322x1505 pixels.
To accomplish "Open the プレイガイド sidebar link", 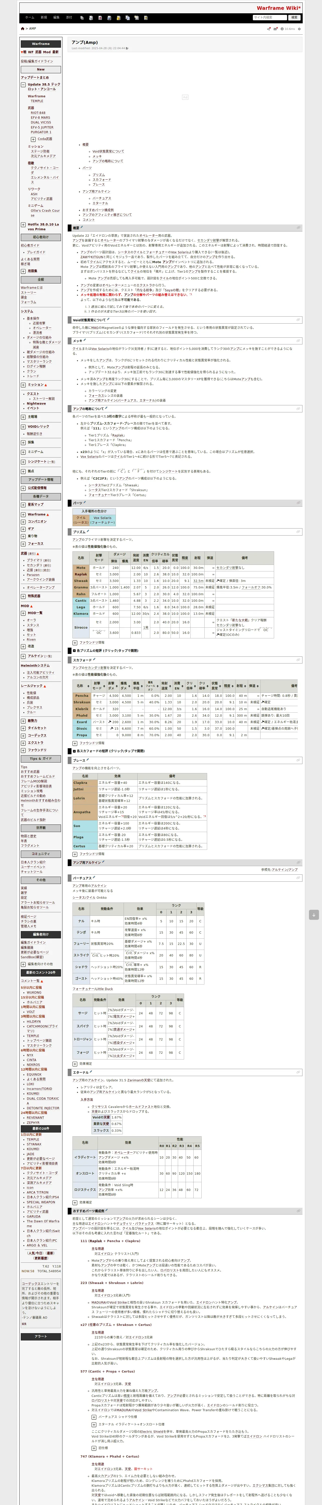I will point(36,252).
